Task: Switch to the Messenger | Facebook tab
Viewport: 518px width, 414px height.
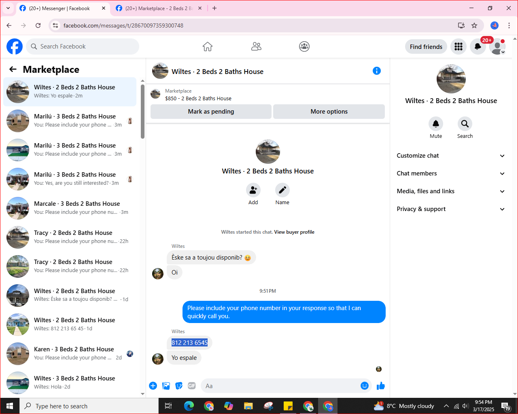Action: coord(63,8)
